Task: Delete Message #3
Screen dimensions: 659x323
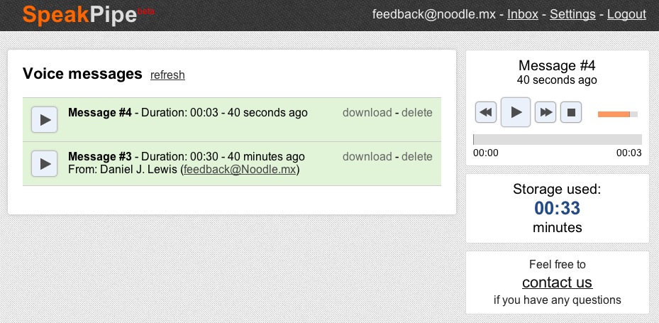Action: coord(417,156)
